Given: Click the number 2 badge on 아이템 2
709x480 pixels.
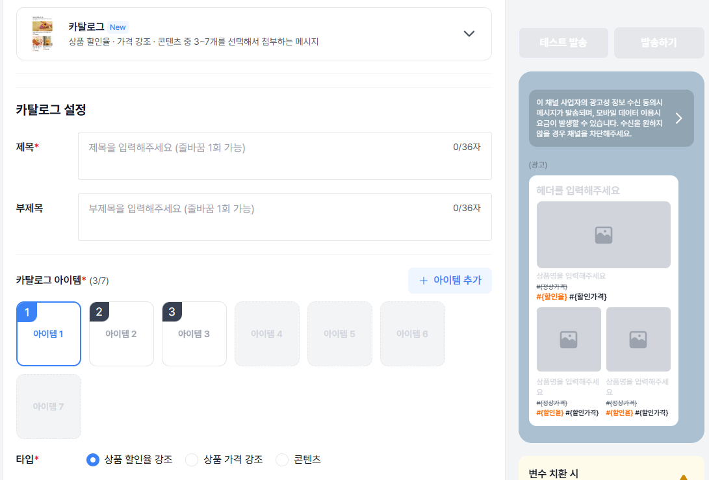Looking at the screenshot, I should 99,312.
